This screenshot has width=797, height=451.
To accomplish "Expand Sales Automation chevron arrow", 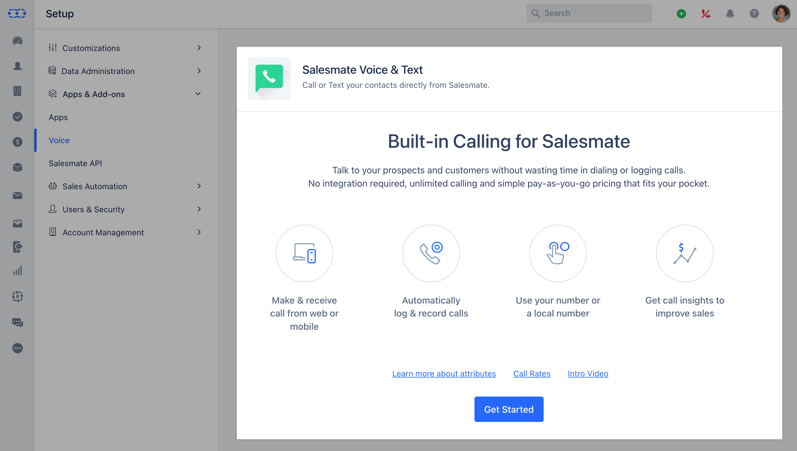I will tap(199, 186).
